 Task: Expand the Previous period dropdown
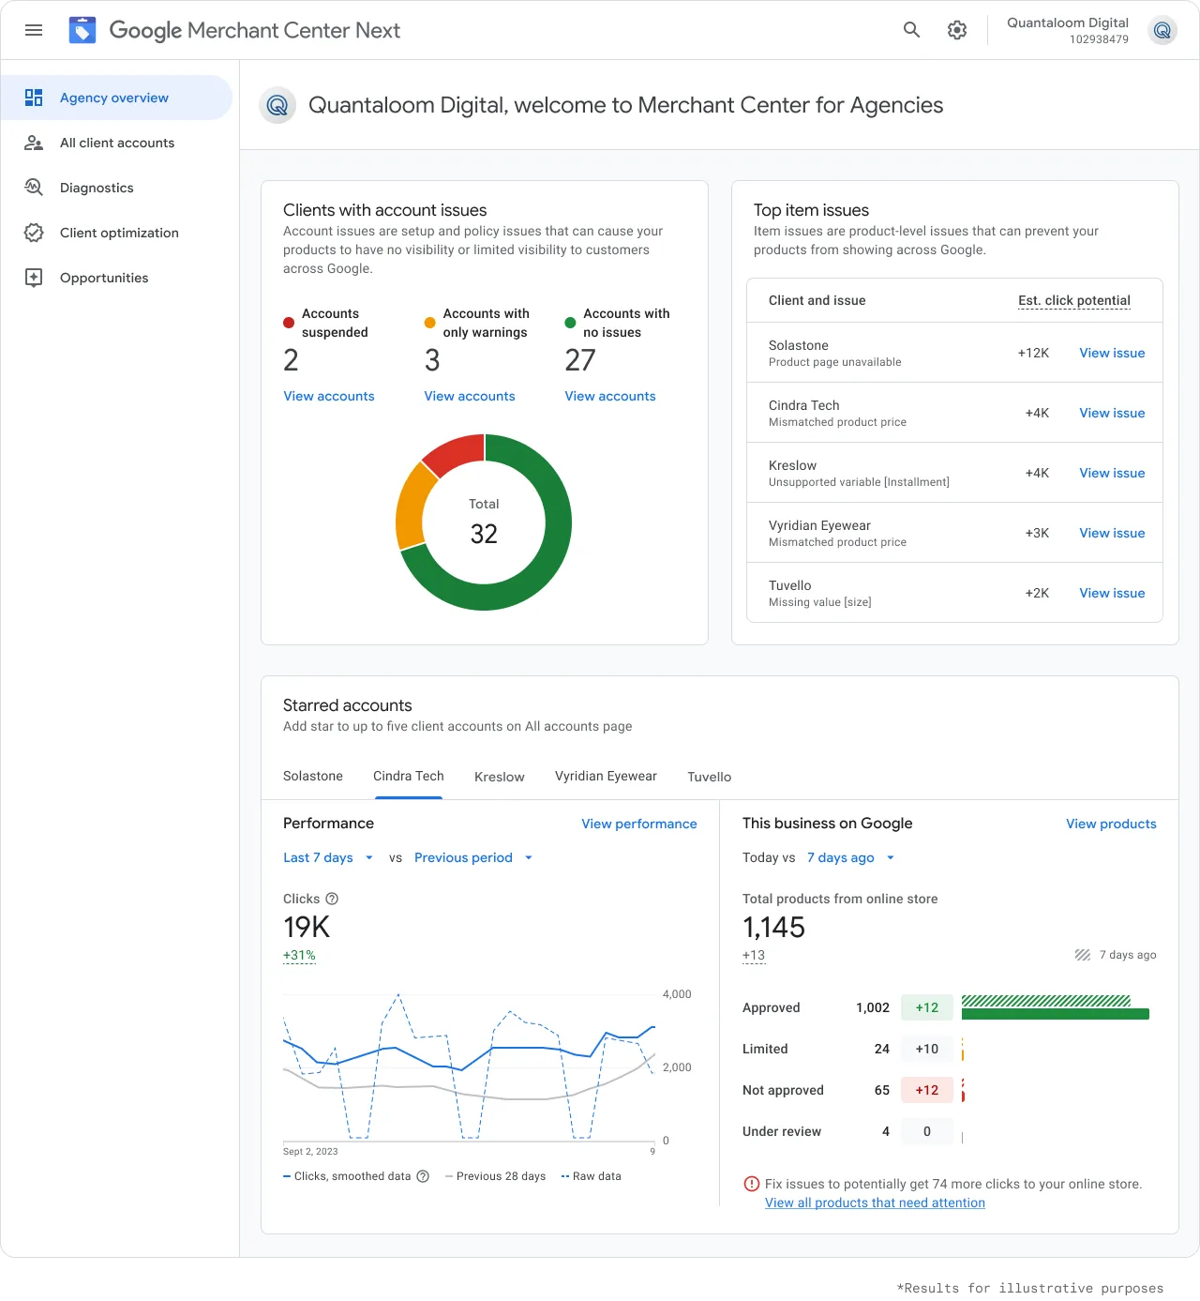473,857
